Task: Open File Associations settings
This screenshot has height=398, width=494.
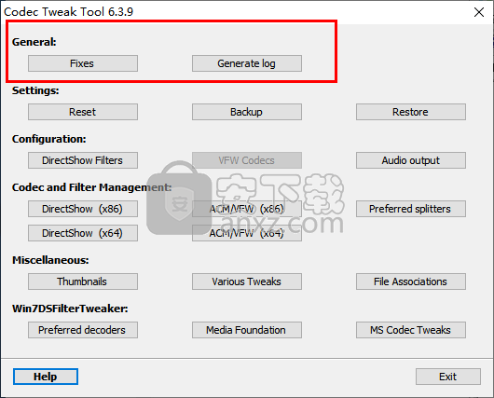Action: pos(411,281)
